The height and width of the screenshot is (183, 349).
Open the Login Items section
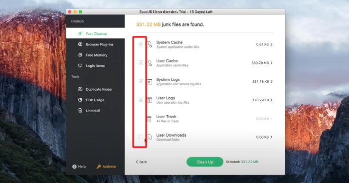(x=95, y=66)
